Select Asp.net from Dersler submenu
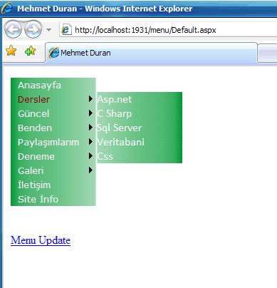277x288 pixels. 115,99
